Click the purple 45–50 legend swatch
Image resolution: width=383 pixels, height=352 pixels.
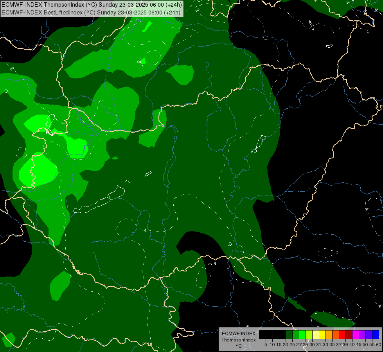[x=362, y=334]
